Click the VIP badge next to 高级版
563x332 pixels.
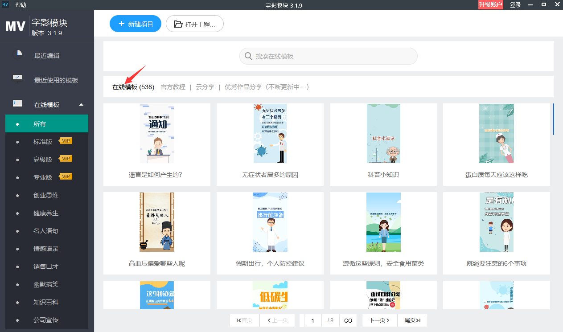(66, 159)
